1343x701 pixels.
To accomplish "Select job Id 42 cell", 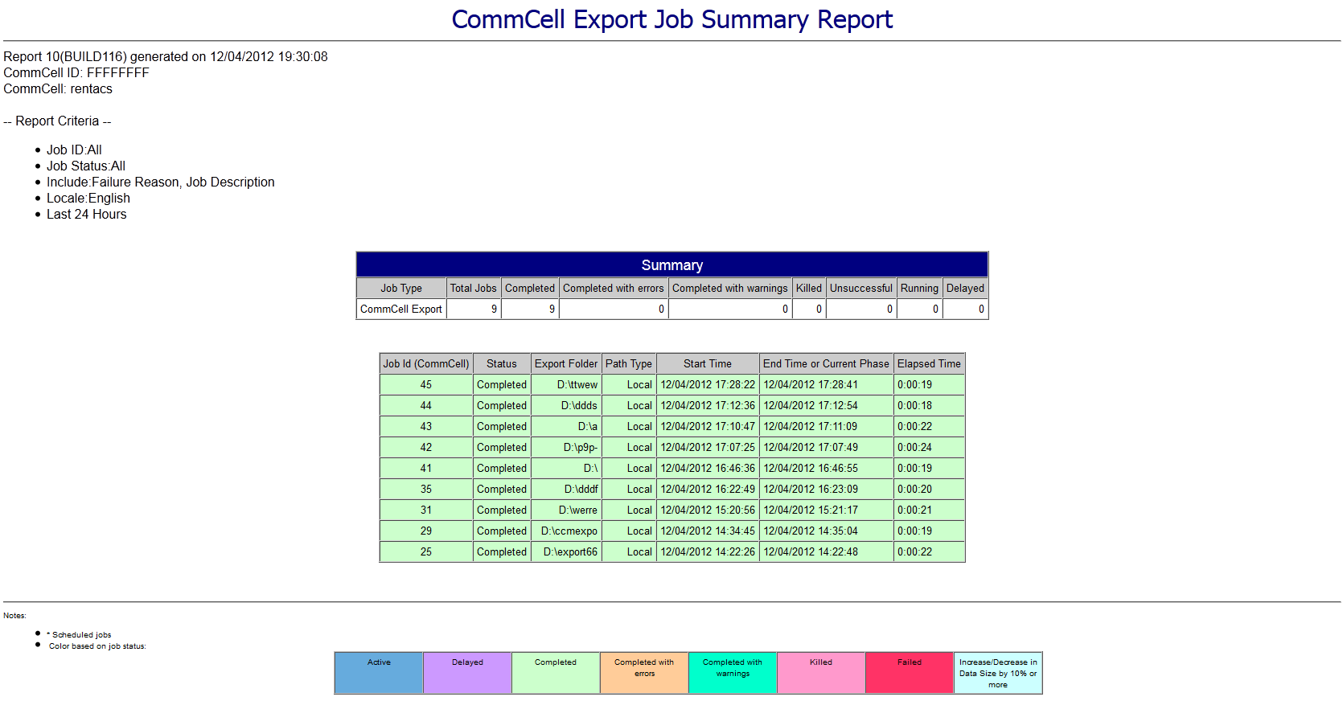I will pyautogui.click(x=426, y=447).
